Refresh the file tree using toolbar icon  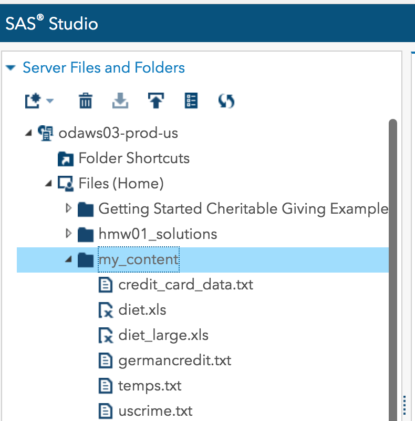[x=226, y=101]
